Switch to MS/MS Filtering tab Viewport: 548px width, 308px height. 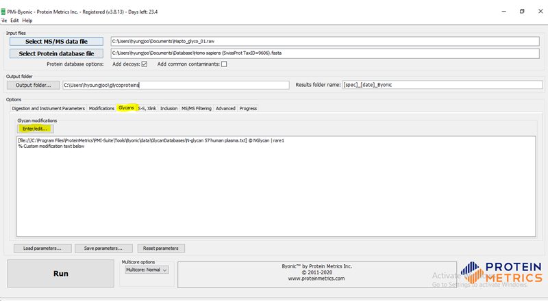tap(197, 109)
